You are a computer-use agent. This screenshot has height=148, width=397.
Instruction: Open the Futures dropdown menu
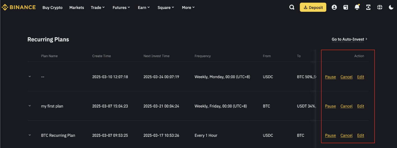pos(121,8)
